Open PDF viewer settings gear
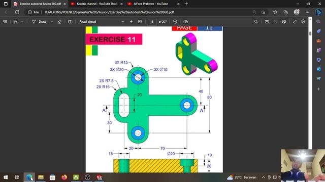 [x=303, y=21]
